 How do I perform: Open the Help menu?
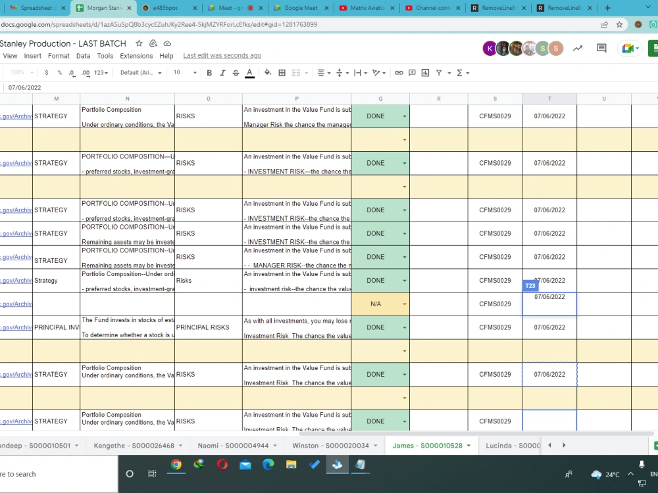[166, 56]
